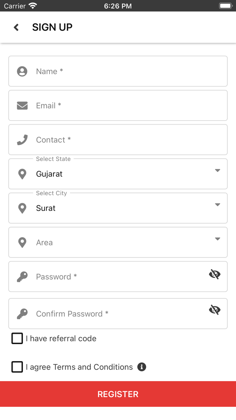Open the Area dropdown arrow
The image size is (236, 420).
(x=217, y=239)
